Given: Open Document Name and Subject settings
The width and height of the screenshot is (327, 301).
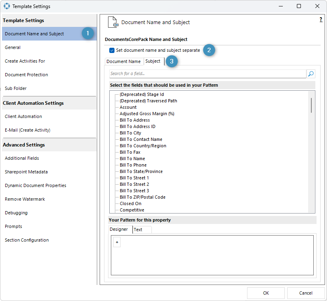Looking at the screenshot, I should tap(49, 34).
